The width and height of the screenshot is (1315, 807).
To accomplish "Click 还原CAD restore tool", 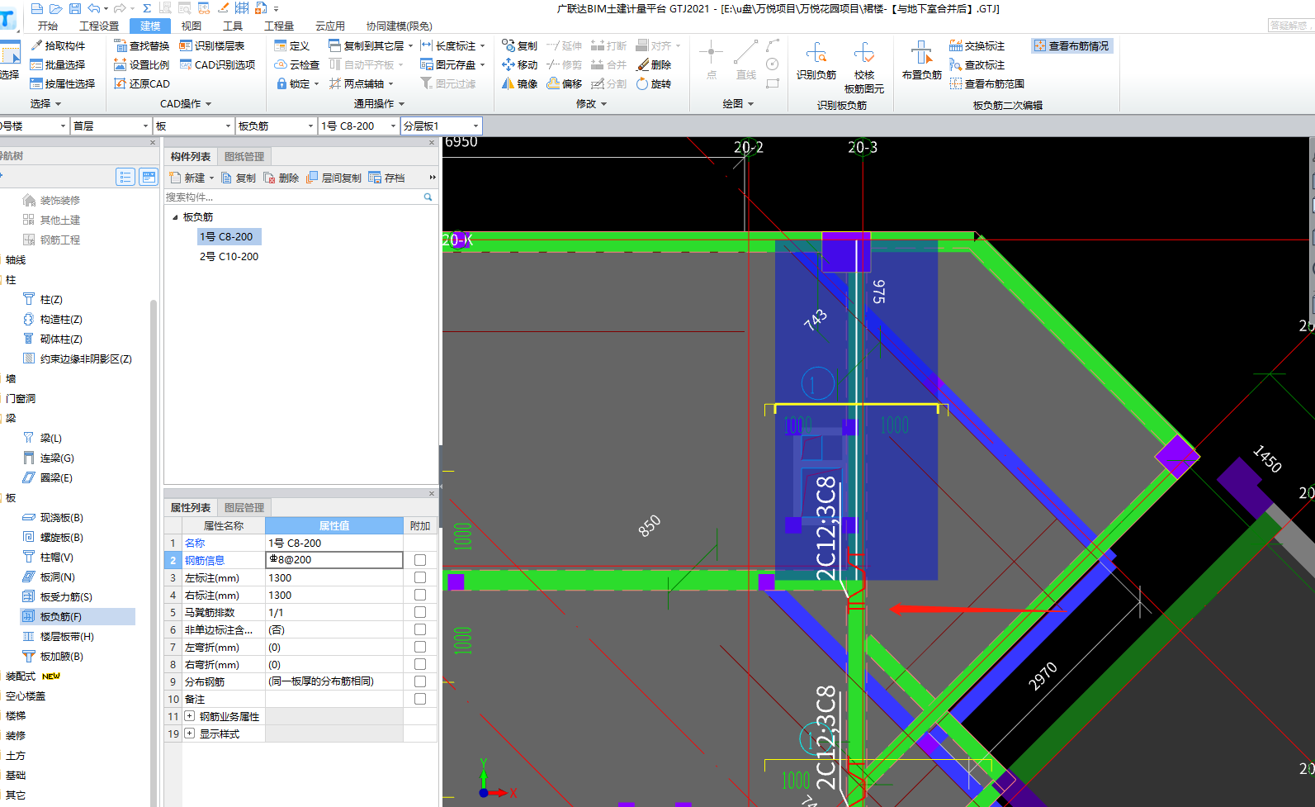I will [142, 83].
